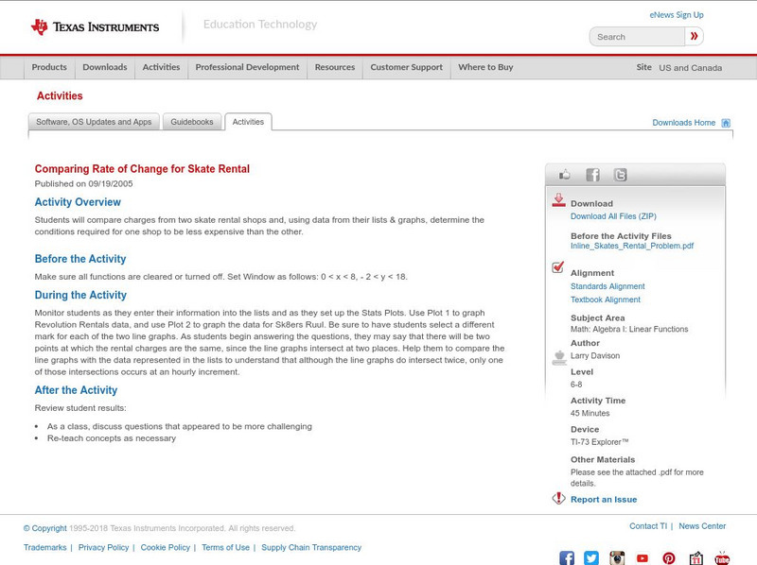This screenshot has height=565, width=757.
Task: Click the Report an Issue warning icon
Action: 558,498
